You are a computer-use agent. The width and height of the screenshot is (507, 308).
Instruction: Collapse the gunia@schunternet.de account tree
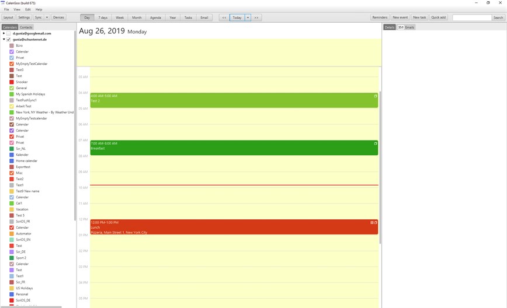pos(4,40)
